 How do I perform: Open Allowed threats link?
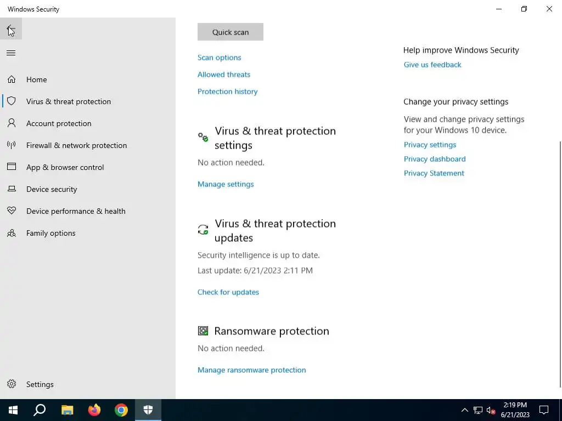224,75
